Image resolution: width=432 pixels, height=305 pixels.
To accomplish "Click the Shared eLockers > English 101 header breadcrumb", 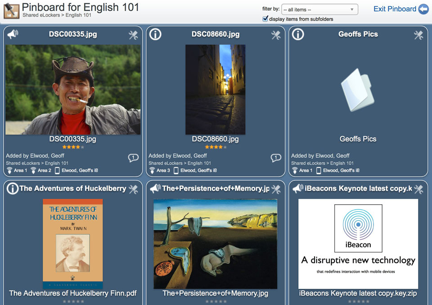I will click(57, 15).
